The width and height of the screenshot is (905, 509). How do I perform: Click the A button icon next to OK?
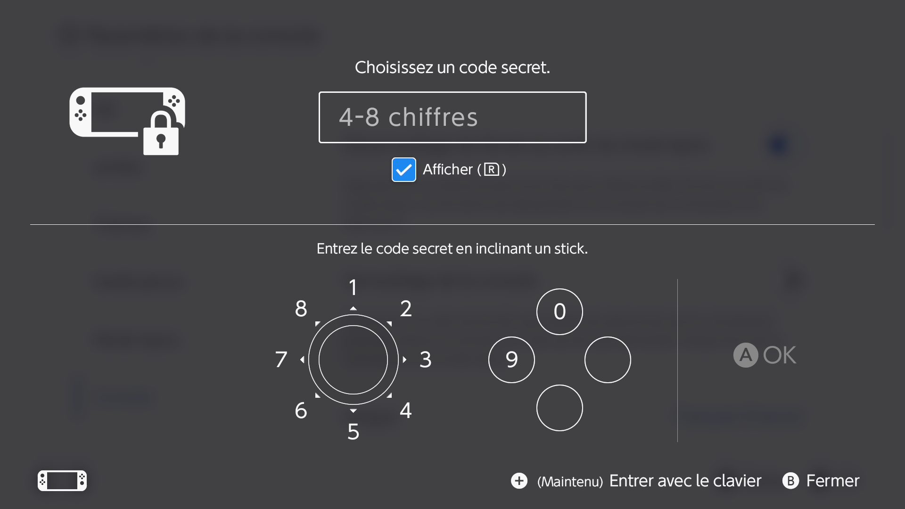coord(746,355)
